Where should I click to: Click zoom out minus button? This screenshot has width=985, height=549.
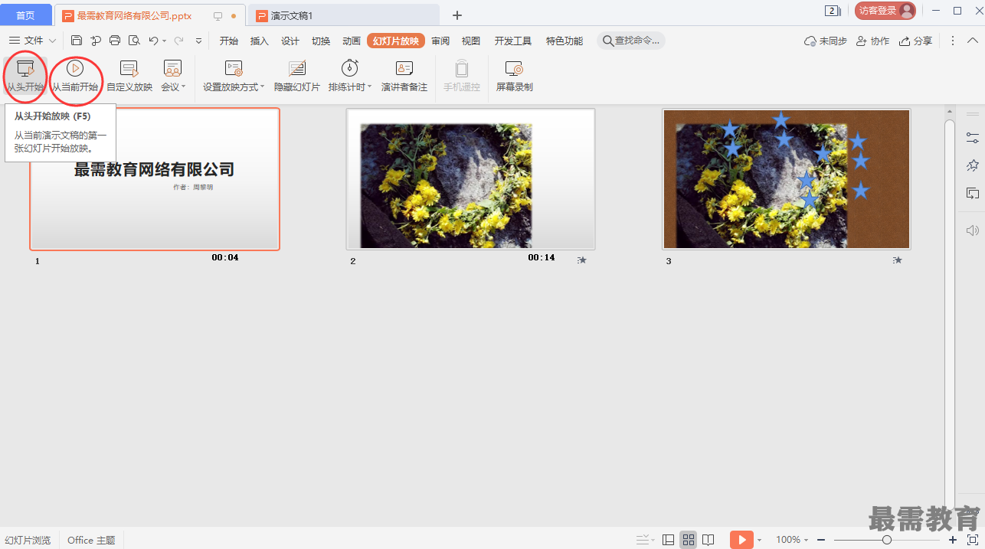(x=821, y=540)
